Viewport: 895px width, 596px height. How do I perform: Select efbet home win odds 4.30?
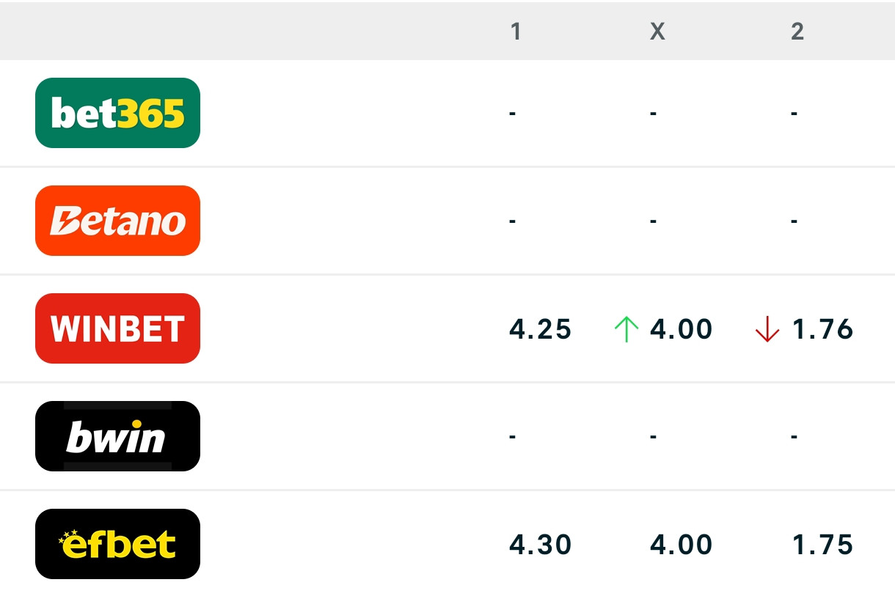(x=540, y=545)
